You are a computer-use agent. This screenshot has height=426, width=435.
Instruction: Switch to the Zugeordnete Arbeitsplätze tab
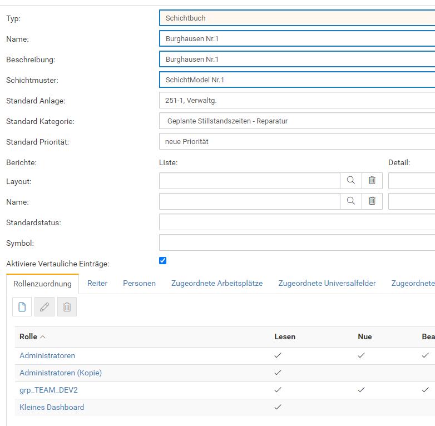[x=217, y=284]
